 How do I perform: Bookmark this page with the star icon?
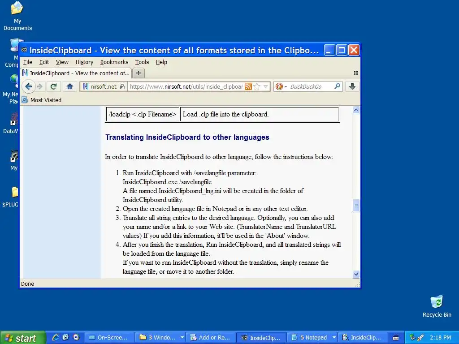click(x=257, y=86)
